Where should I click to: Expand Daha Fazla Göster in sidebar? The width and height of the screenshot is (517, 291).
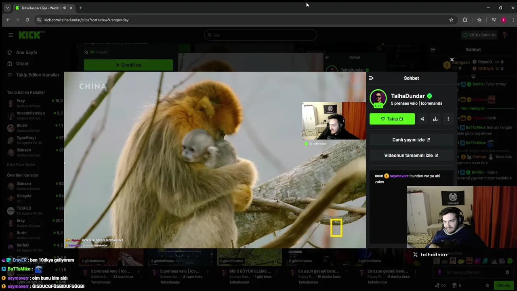coord(21,164)
